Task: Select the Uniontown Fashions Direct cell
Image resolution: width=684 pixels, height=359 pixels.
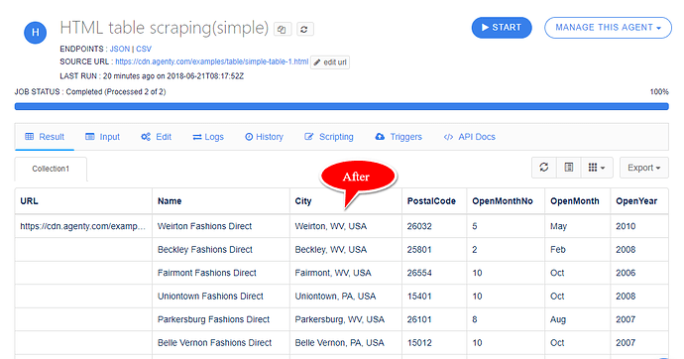Action: pos(221,297)
